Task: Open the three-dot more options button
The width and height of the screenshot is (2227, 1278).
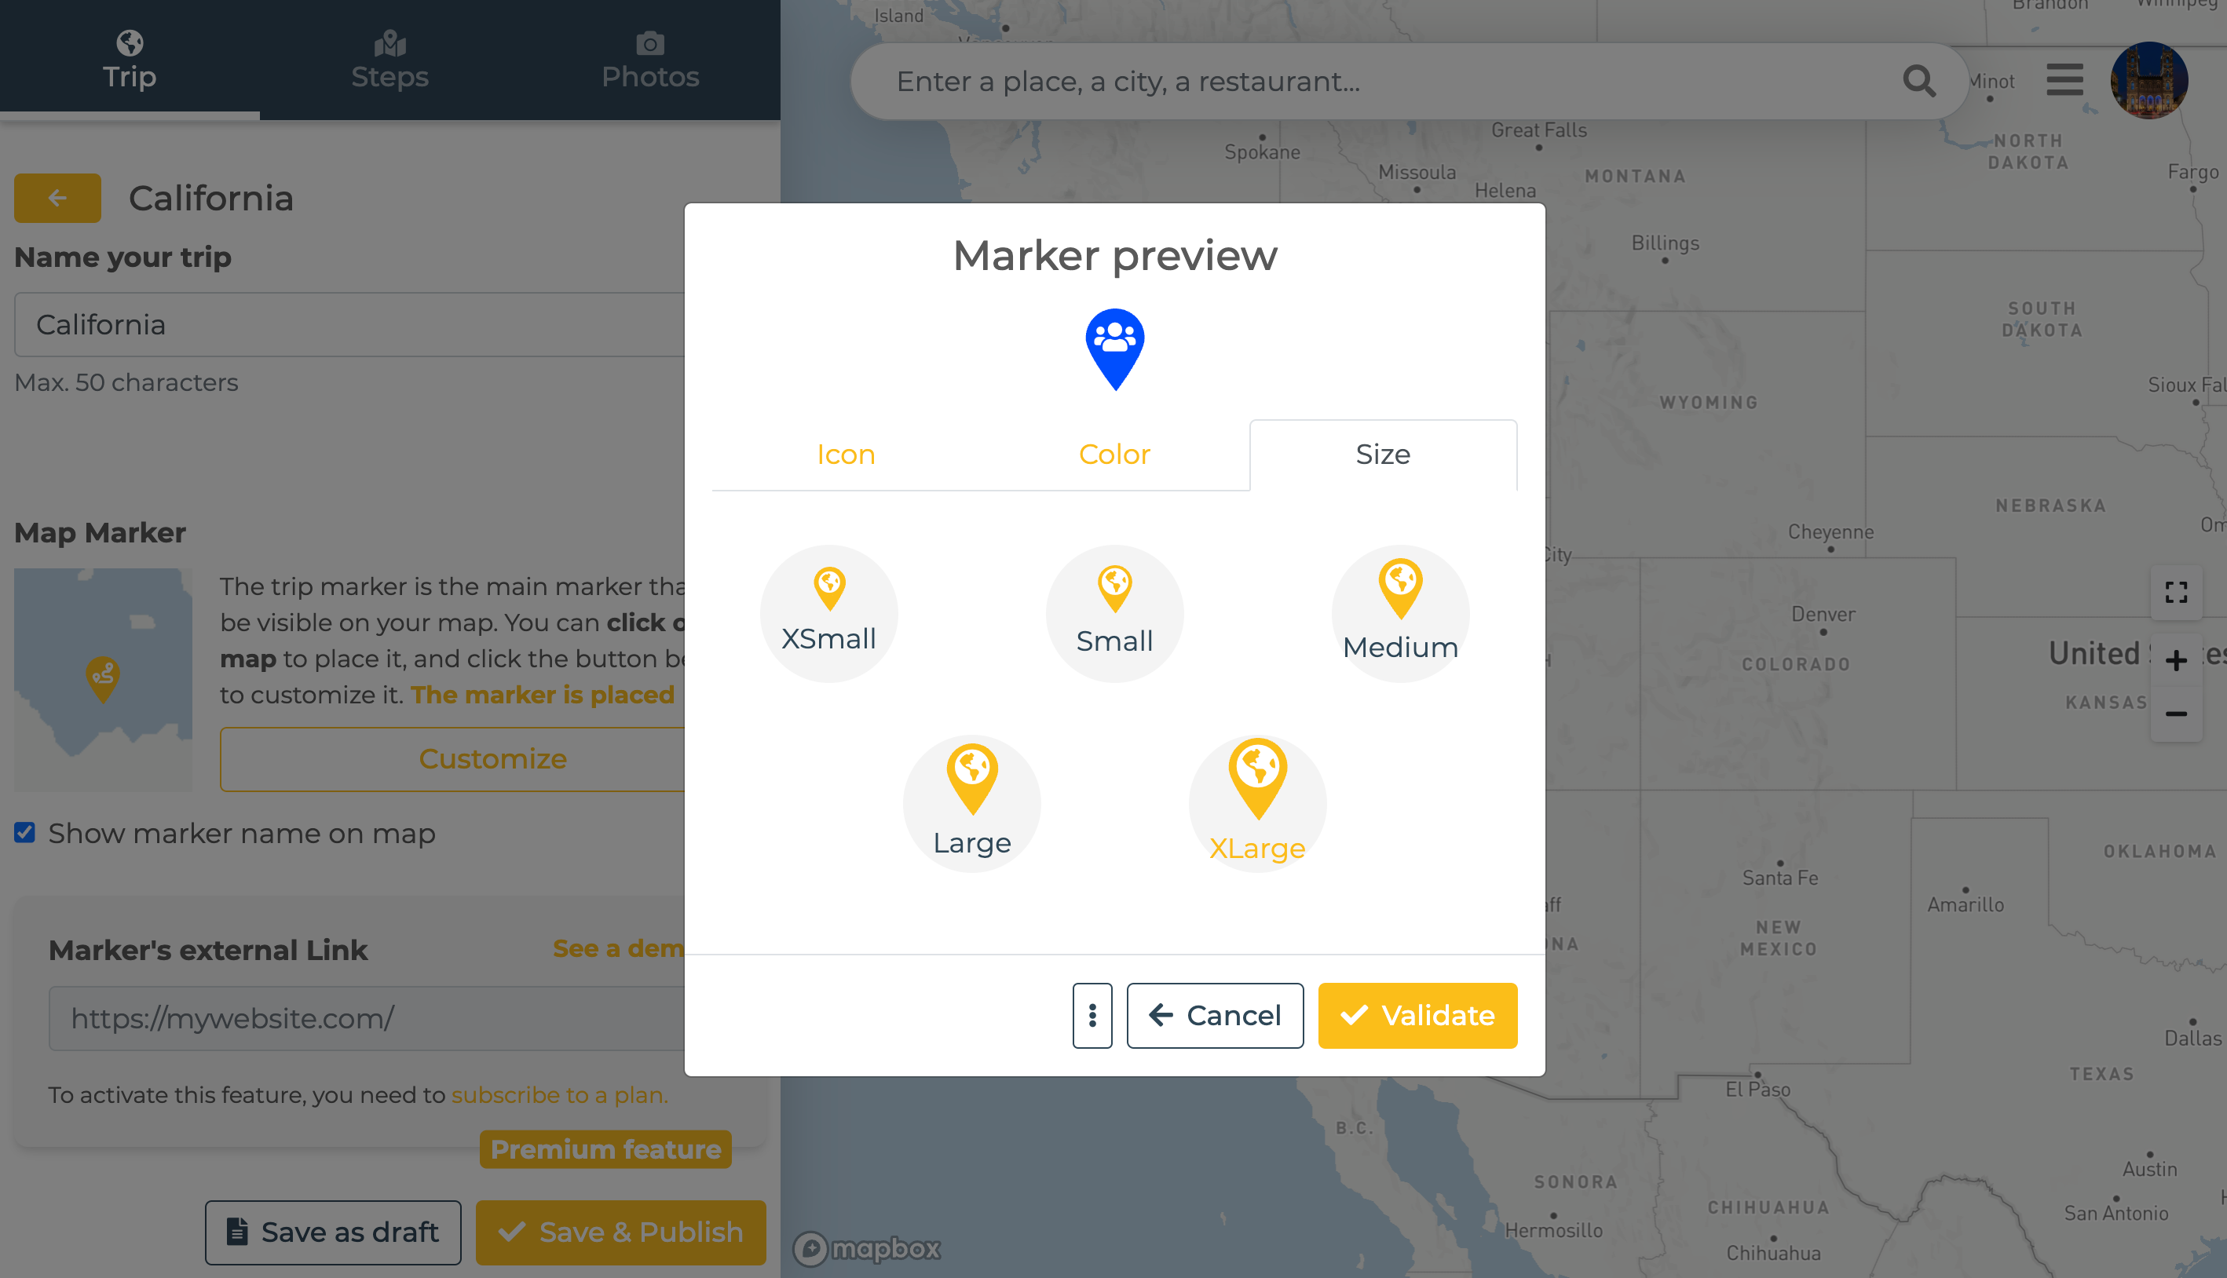Action: (x=1092, y=1016)
